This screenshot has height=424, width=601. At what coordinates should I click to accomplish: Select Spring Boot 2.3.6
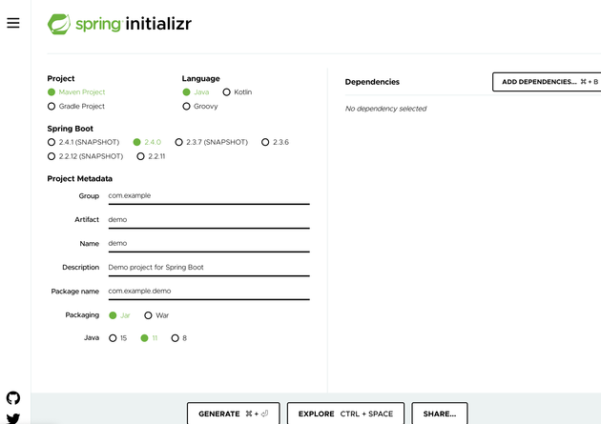(x=275, y=142)
